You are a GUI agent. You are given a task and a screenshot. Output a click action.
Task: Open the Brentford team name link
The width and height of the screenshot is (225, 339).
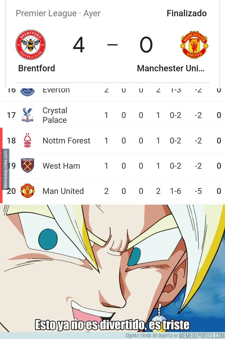[37, 68]
